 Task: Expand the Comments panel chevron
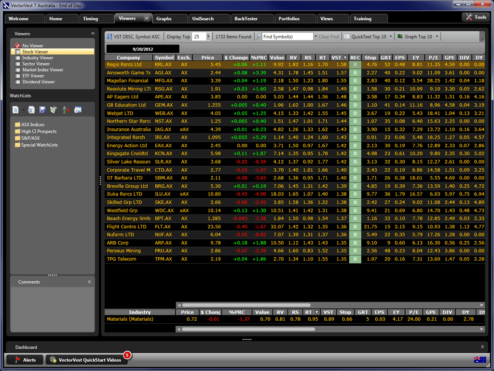pyautogui.click(x=89, y=282)
